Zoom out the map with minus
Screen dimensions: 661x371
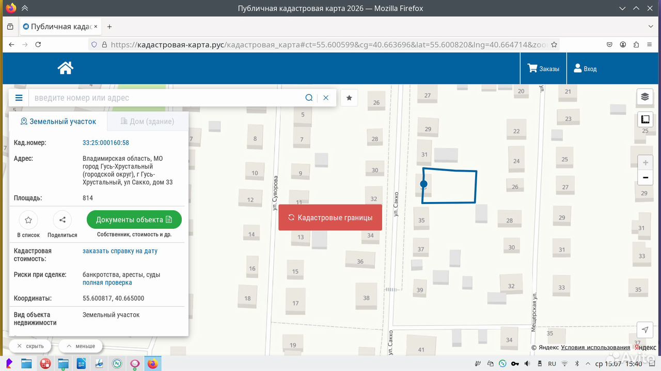coord(646,178)
